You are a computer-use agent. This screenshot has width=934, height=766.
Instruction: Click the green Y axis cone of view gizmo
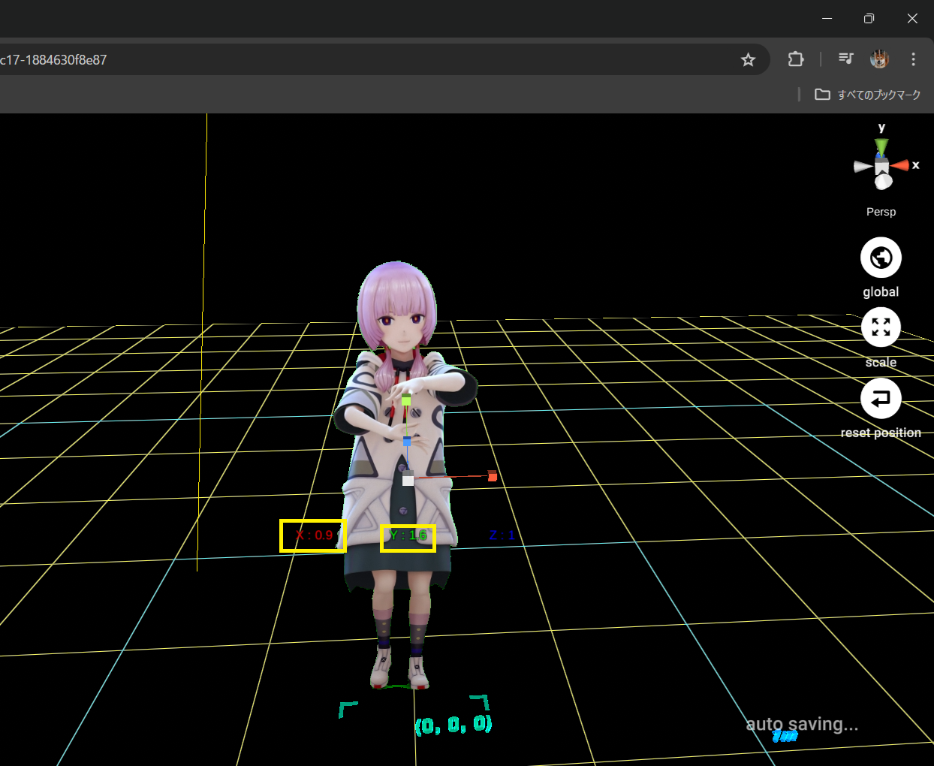(x=881, y=146)
